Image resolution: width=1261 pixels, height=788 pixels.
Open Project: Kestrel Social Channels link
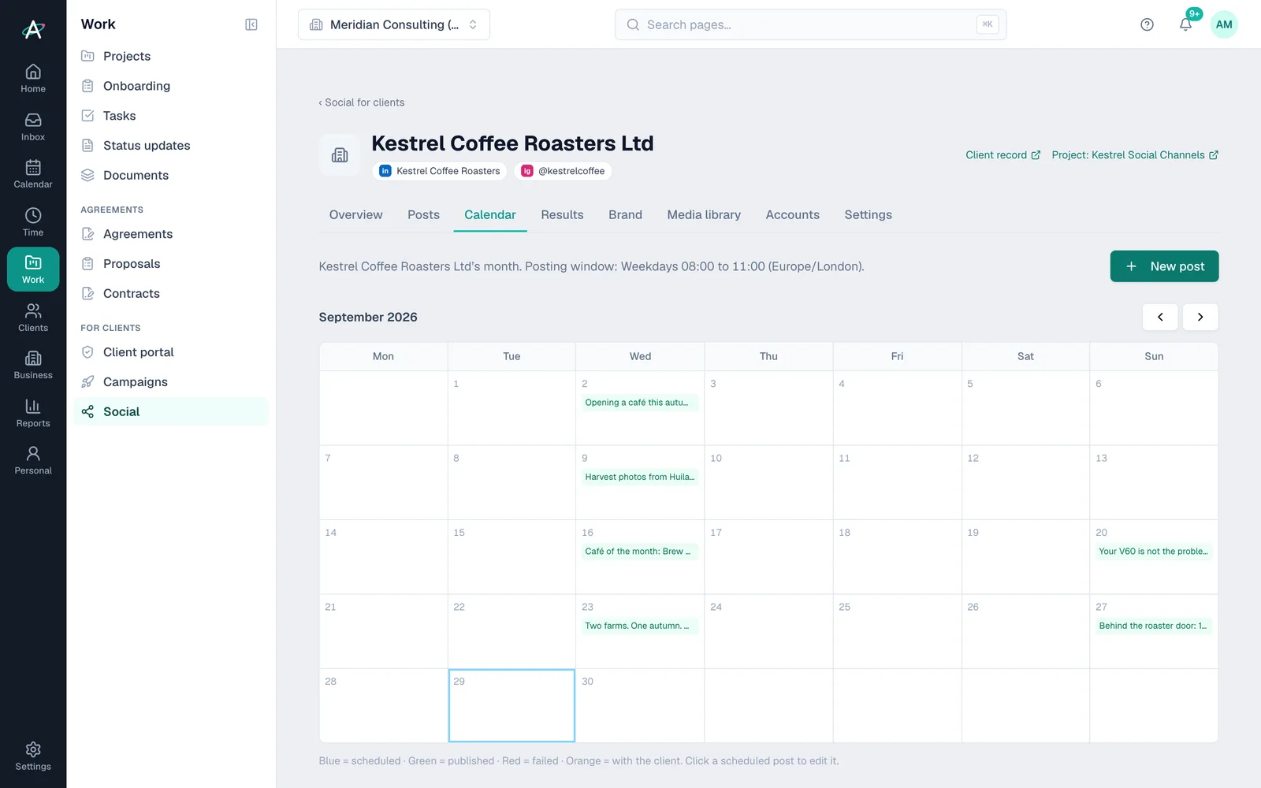point(1135,155)
